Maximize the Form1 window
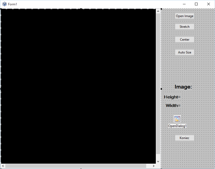 (196, 4)
